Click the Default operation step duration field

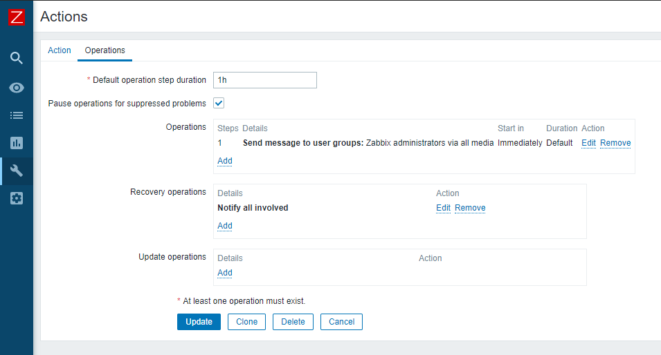[x=264, y=80]
